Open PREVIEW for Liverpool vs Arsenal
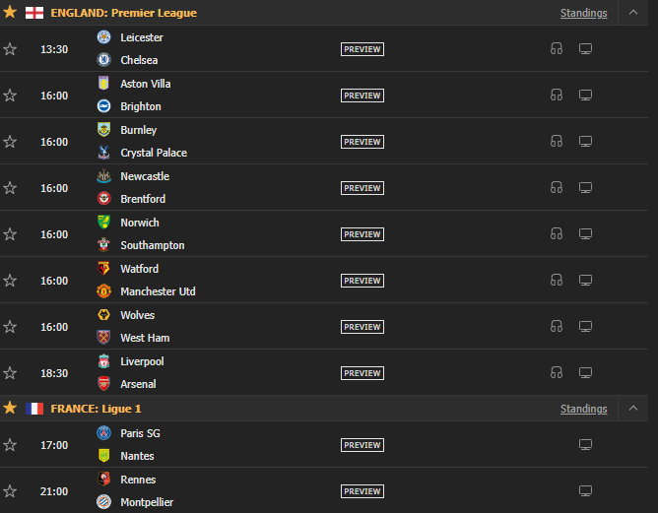Screen dimensions: 658x513 click(x=362, y=373)
